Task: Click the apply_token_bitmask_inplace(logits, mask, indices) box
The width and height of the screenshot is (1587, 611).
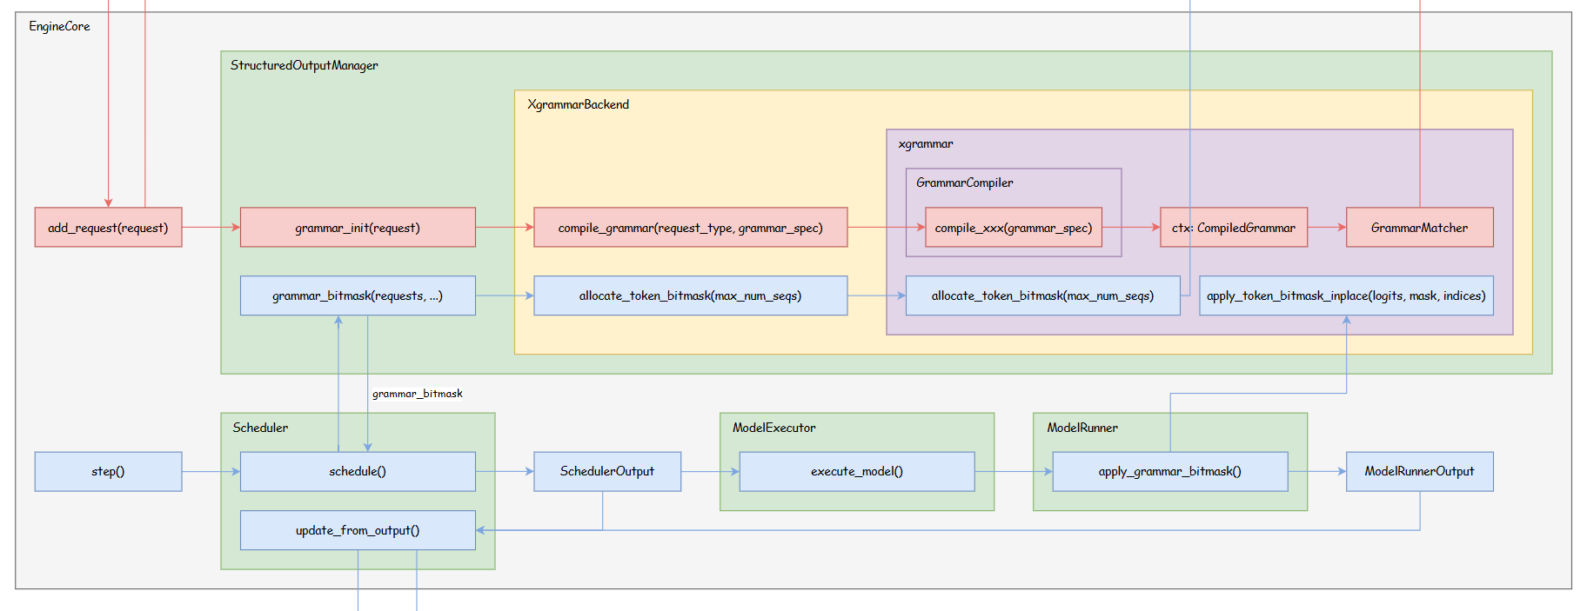Action: 1346,296
